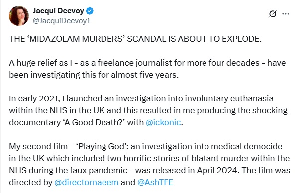Click the 'A huge relief' paragraph
Viewport: 308px width, 193px height.
147,69
